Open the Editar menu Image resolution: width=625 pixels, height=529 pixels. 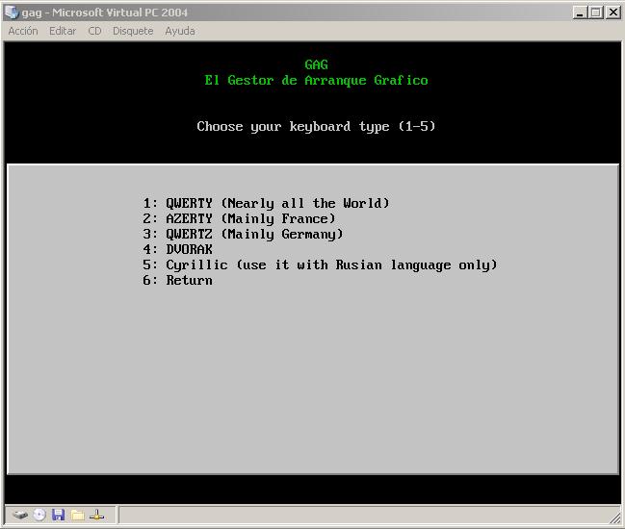63,31
